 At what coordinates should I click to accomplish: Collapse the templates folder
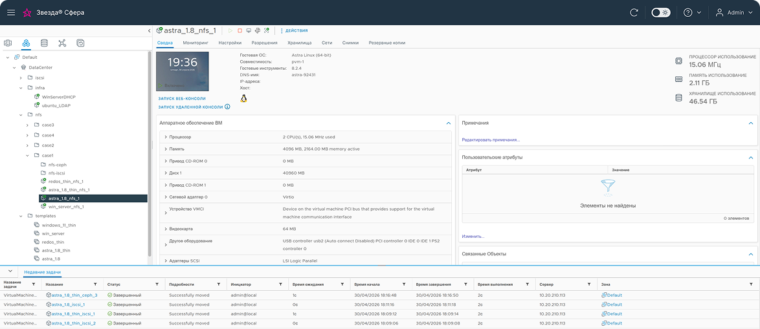(x=21, y=216)
